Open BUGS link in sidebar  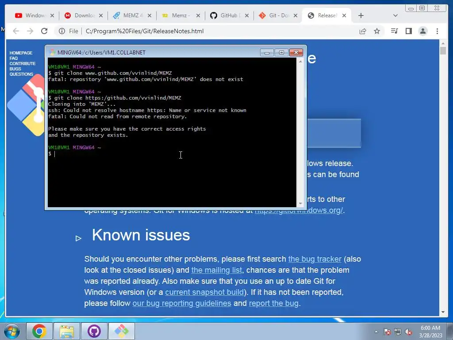15,69
